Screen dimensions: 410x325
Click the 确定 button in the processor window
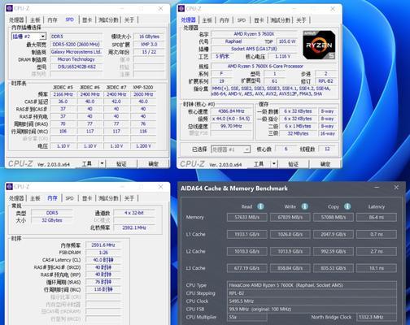coord(325,164)
